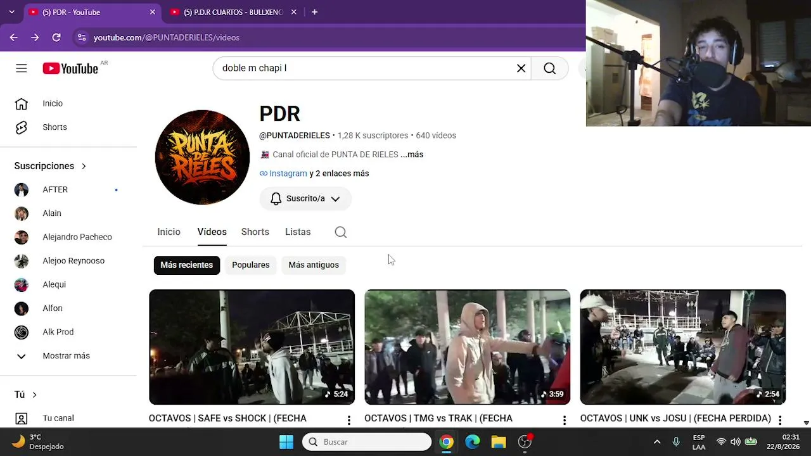Open options for TMG vs TRAK video
The width and height of the screenshot is (811, 456).
564,420
